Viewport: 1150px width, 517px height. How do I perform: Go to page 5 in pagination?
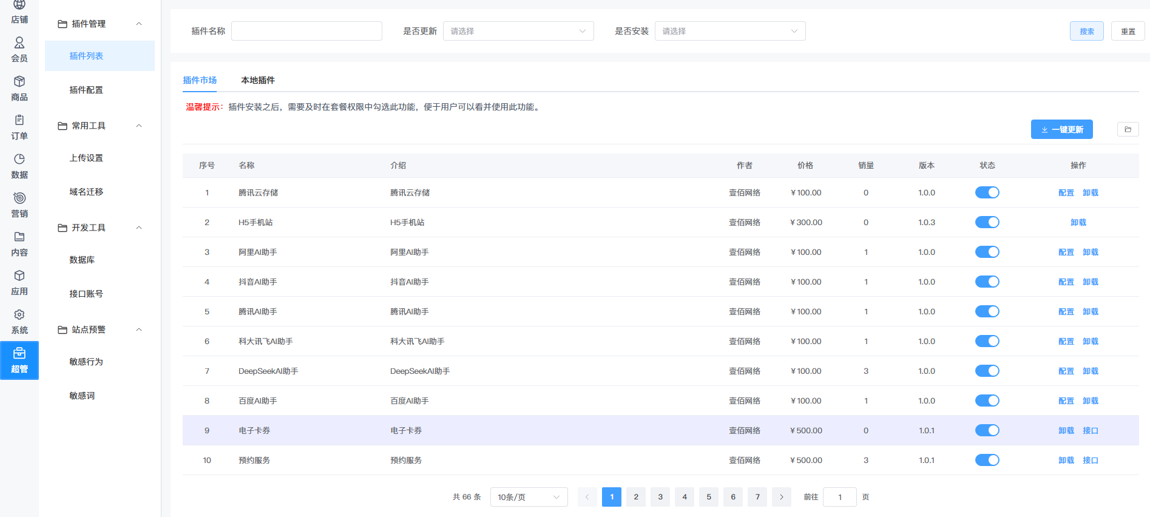pos(709,497)
